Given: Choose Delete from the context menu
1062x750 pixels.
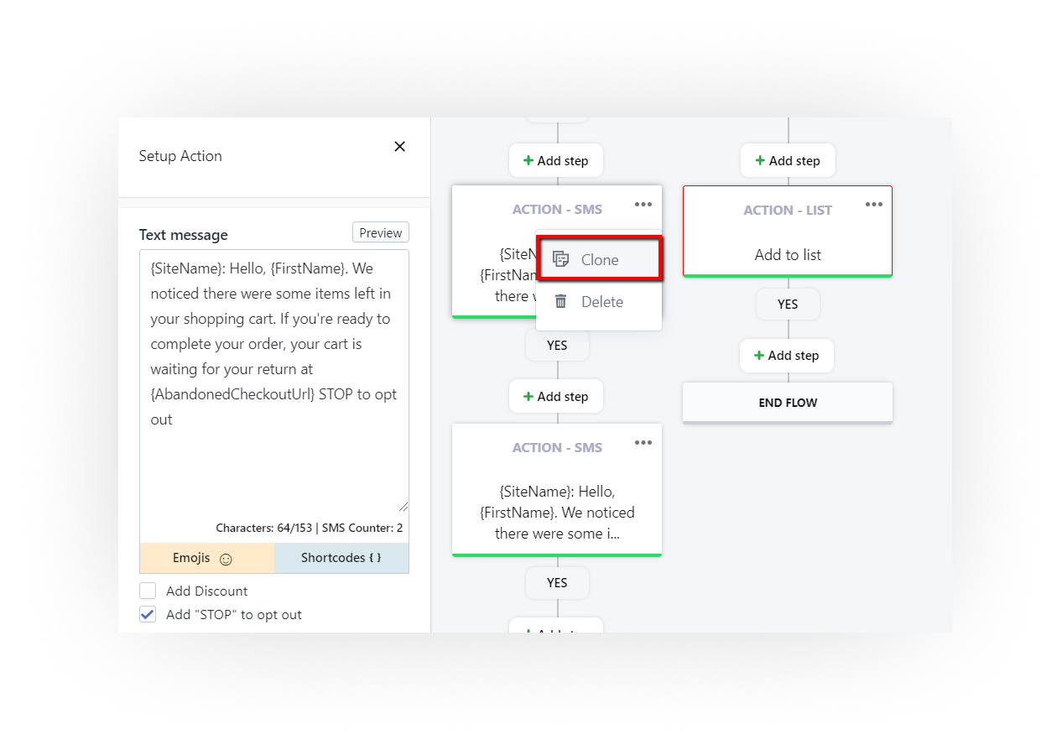Looking at the screenshot, I should tap(599, 302).
